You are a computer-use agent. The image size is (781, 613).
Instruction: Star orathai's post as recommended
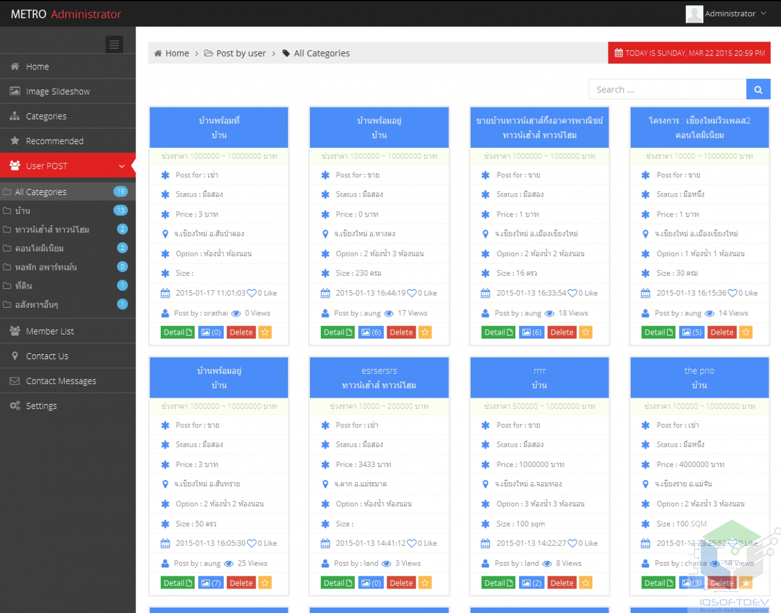(265, 332)
